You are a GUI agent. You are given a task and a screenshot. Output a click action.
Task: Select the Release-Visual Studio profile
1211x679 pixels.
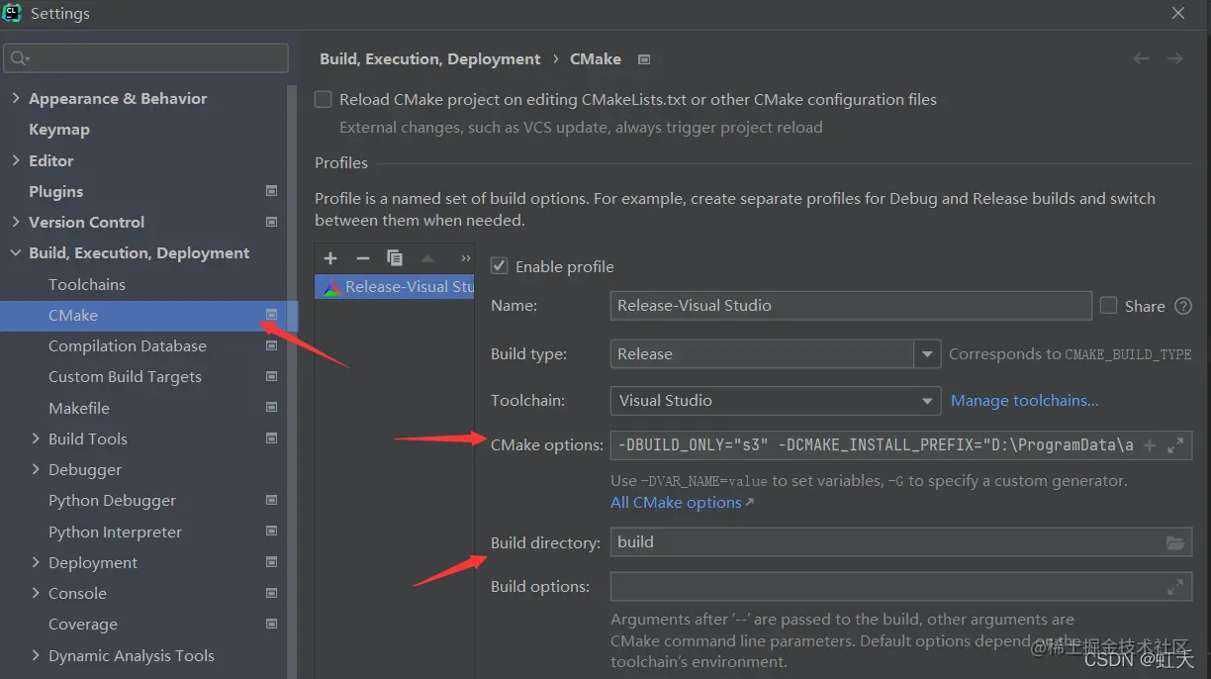coord(395,287)
